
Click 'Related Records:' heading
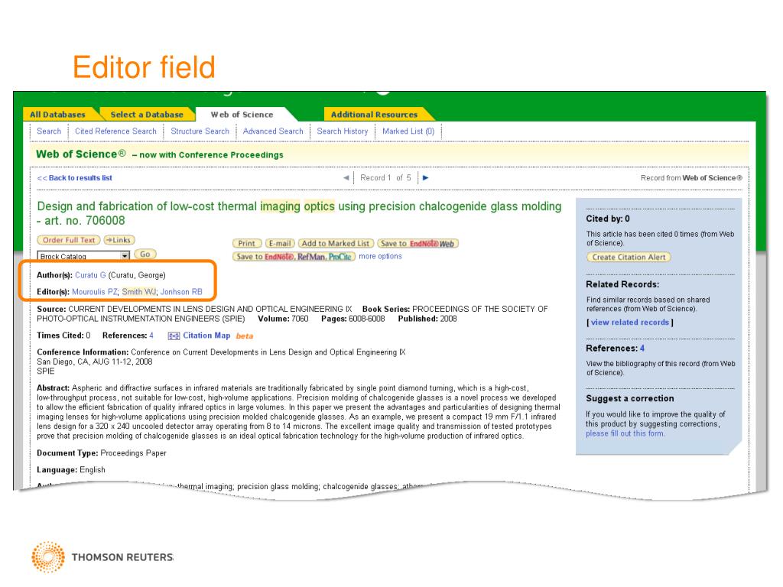point(622,284)
